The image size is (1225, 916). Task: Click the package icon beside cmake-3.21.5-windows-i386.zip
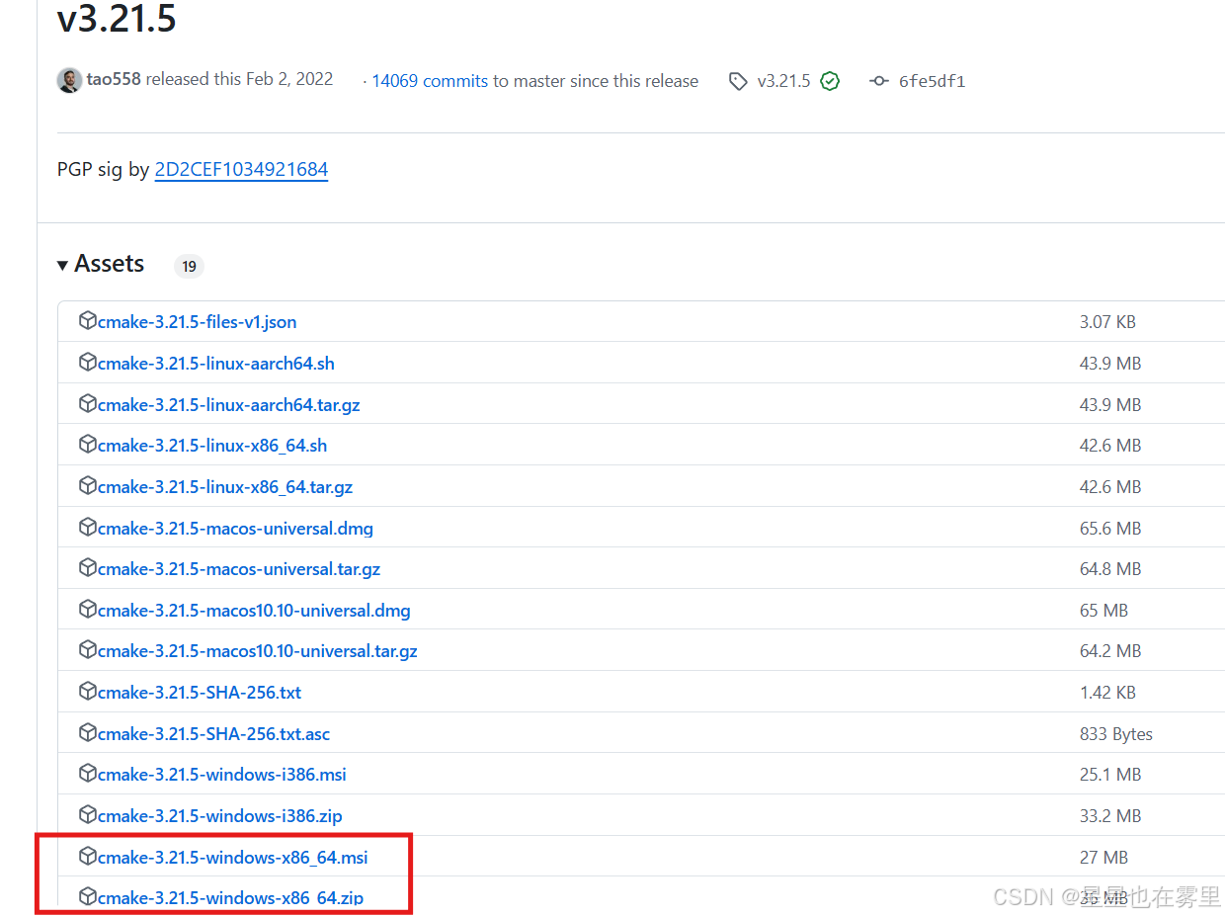(x=88, y=815)
